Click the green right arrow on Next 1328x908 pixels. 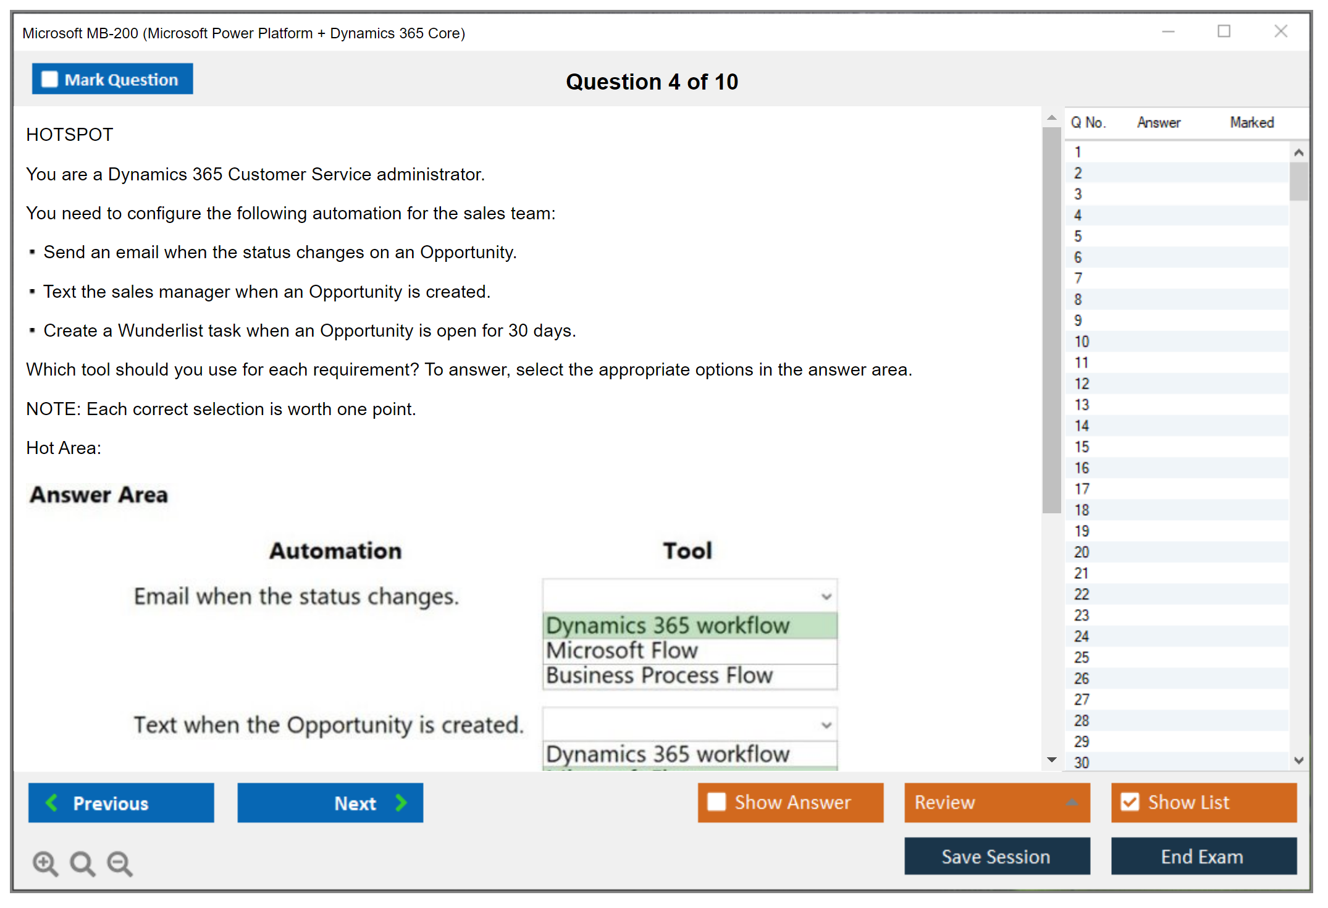[401, 802]
